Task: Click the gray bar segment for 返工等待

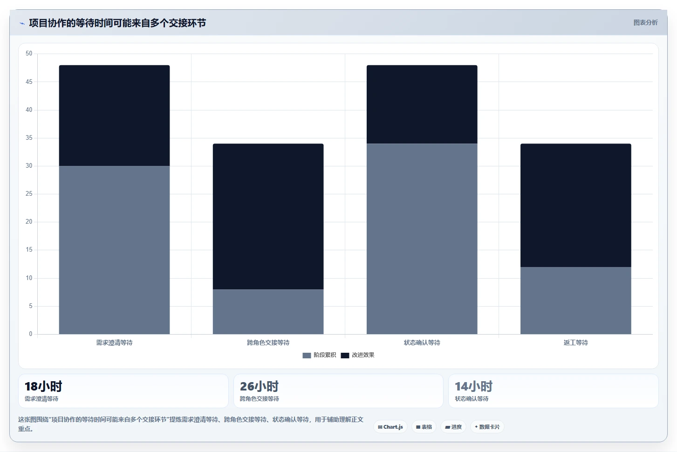Action: click(x=575, y=301)
